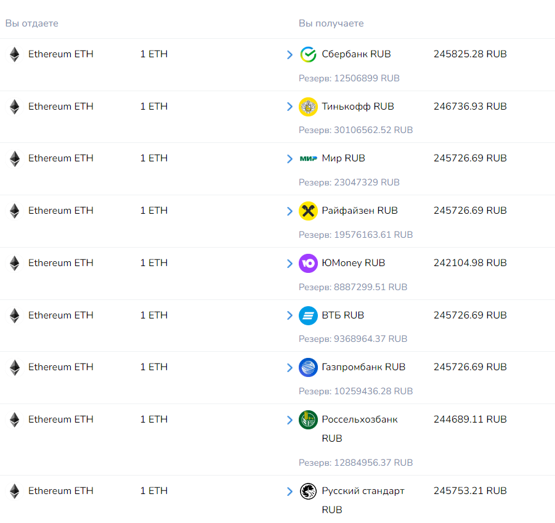Select the Россельхозбанк RUB label
The image size is (555, 523).
(x=360, y=429)
